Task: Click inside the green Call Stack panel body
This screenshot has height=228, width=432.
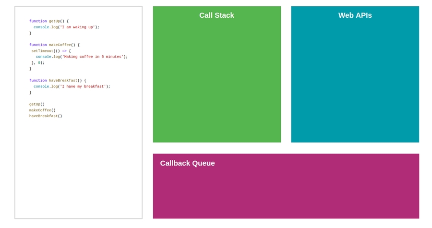Action: point(216,82)
